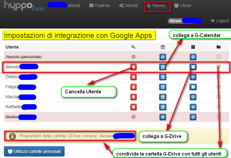Click the struck-through Alessio (personale) name

click(x=24, y=57)
